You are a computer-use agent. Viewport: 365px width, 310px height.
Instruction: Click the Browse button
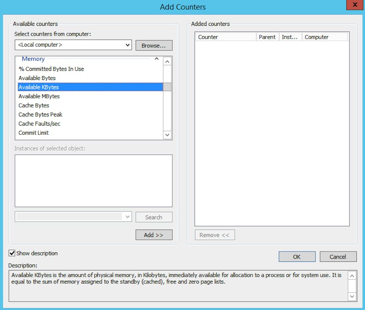tap(153, 45)
